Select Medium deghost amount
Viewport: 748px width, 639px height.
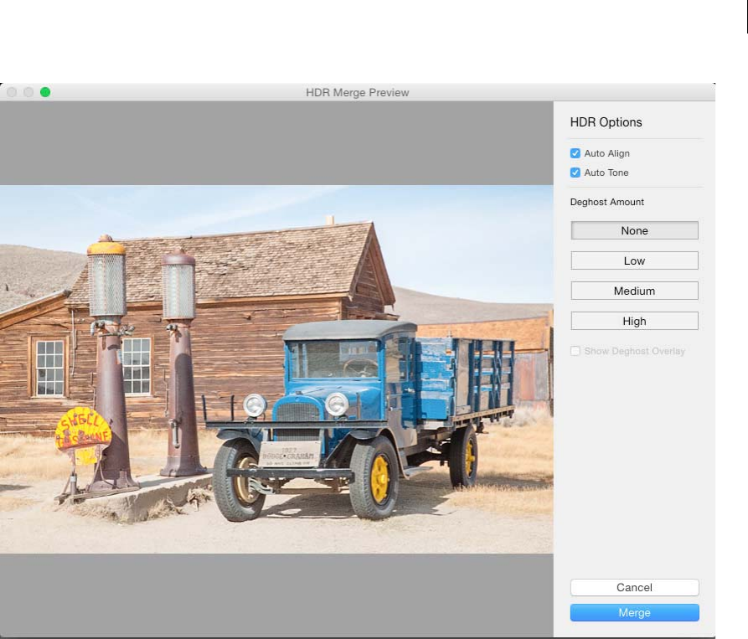point(634,291)
